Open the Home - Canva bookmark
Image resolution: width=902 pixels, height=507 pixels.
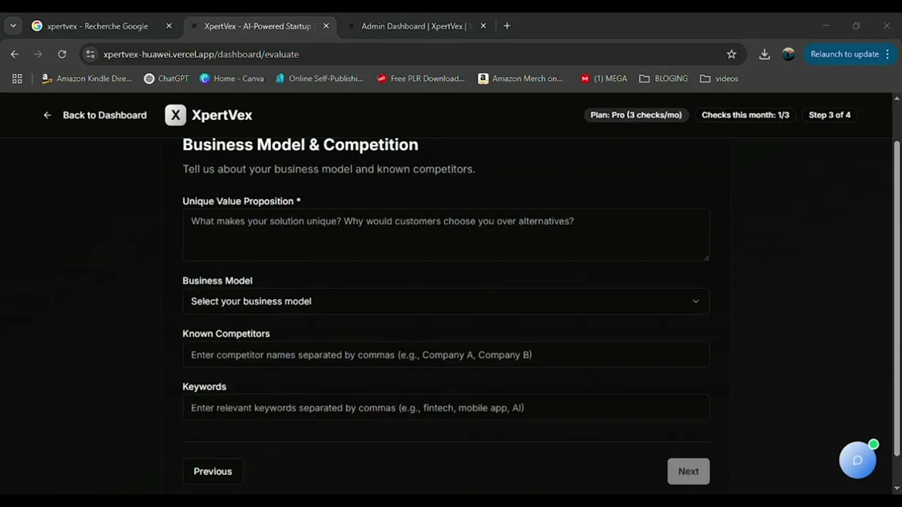pos(232,78)
